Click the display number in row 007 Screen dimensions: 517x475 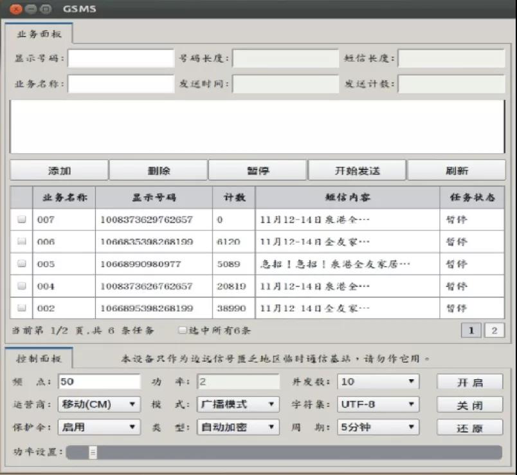pyautogui.click(x=147, y=219)
